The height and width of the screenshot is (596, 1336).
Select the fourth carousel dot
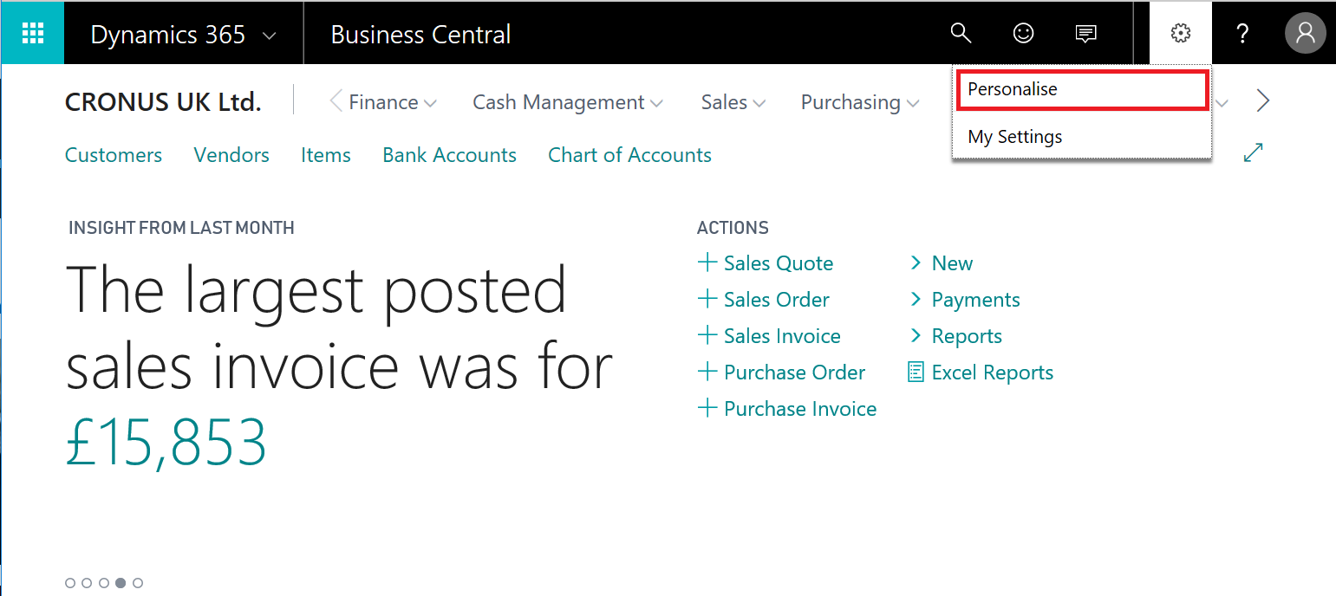click(x=121, y=583)
